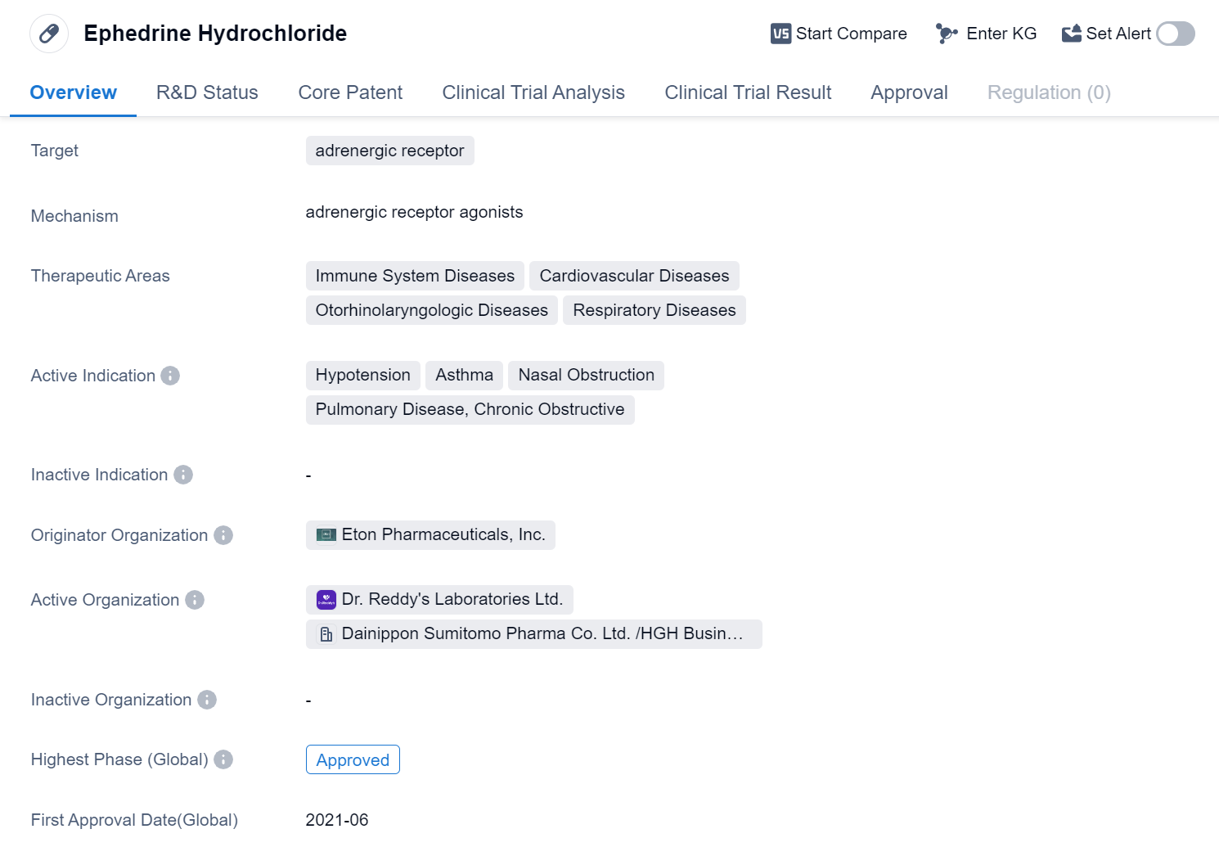The image size is (1219, 847).
Task: Click info icon beside Originator Organization
Action: point(223,535)
